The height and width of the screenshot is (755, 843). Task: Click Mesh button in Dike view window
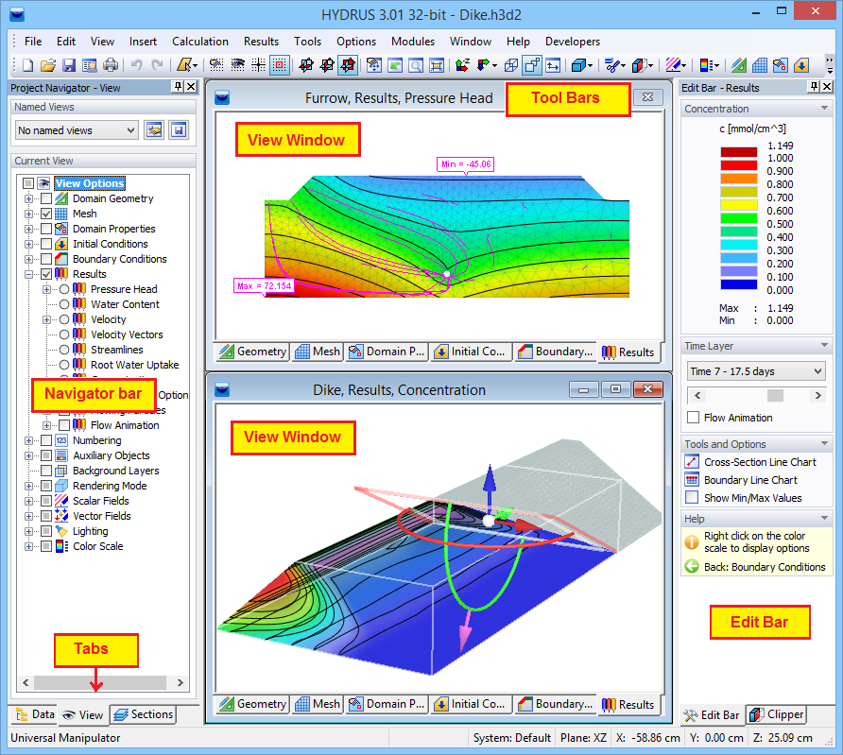318,704
